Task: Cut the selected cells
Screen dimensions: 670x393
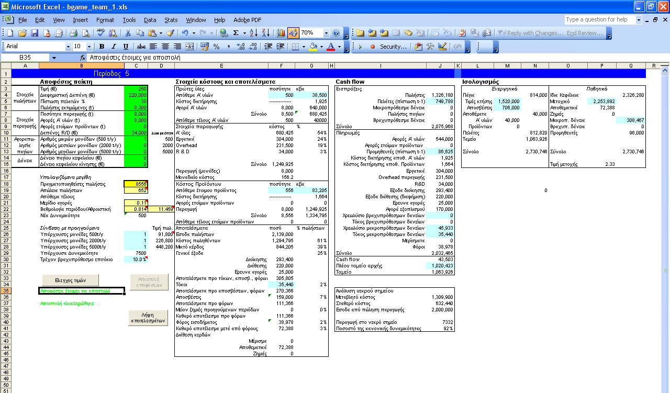Action: (x=128, y=33)
